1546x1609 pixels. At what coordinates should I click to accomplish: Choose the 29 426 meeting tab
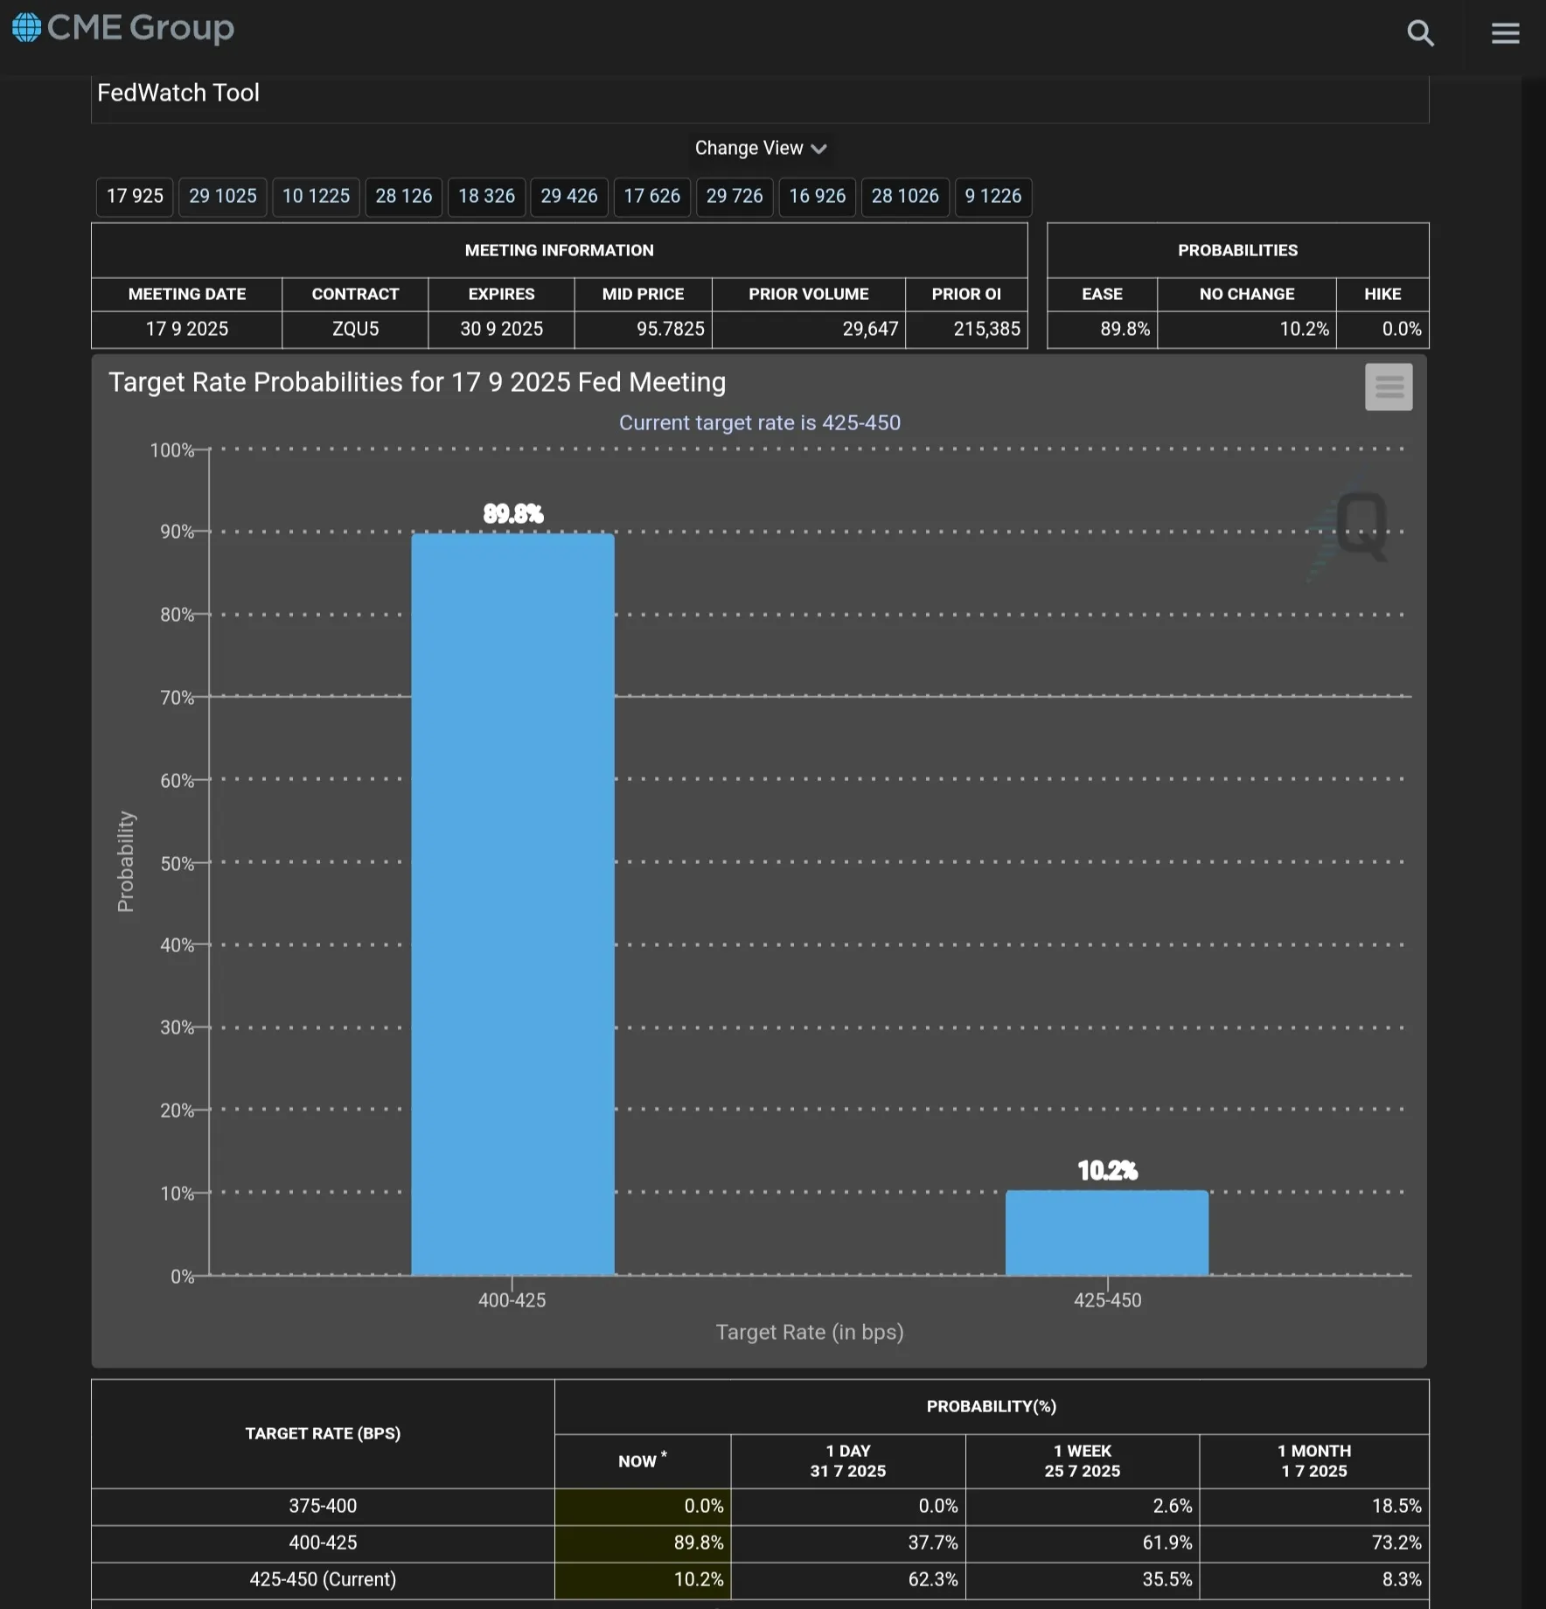click(x=568, y=196)
